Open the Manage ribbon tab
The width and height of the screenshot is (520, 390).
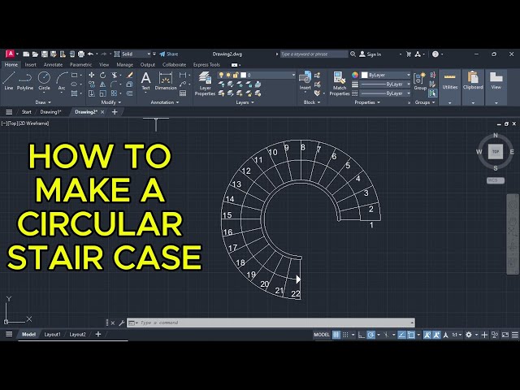tap(124, 65)
